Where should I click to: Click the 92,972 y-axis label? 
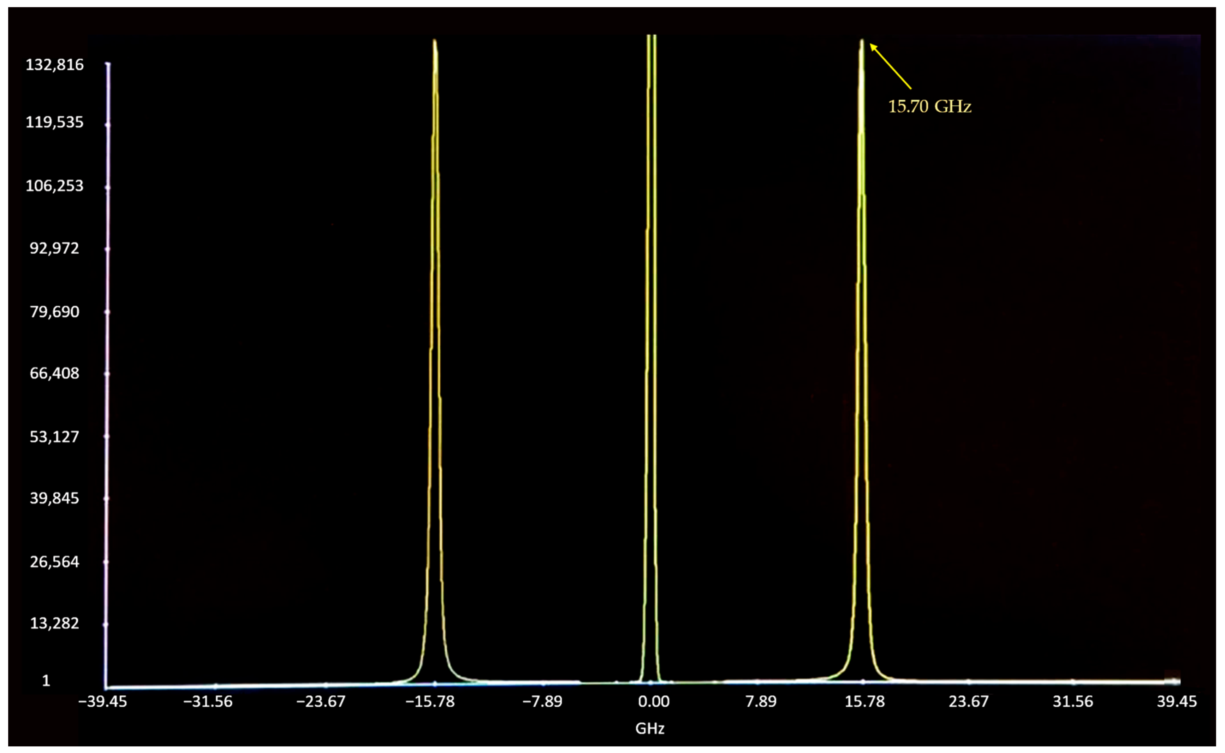tap(55, 248)
